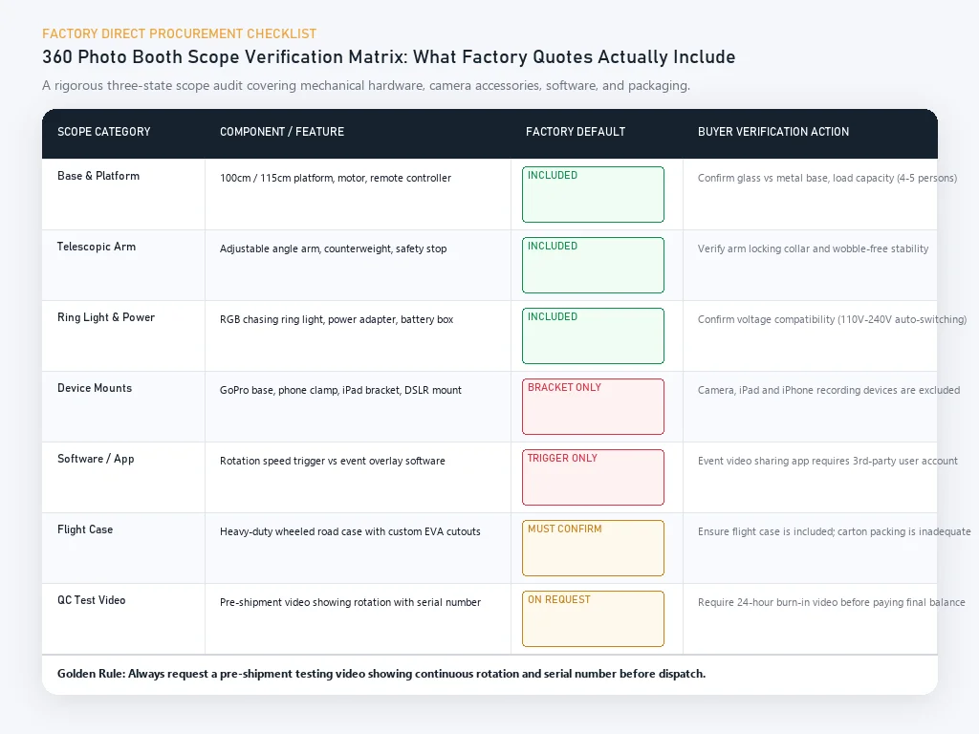This screenshot has height=734, width=979.
Task: Click the '360 Photo Booth Scope Verification Matrix' title
Action: tap(389, 56)
